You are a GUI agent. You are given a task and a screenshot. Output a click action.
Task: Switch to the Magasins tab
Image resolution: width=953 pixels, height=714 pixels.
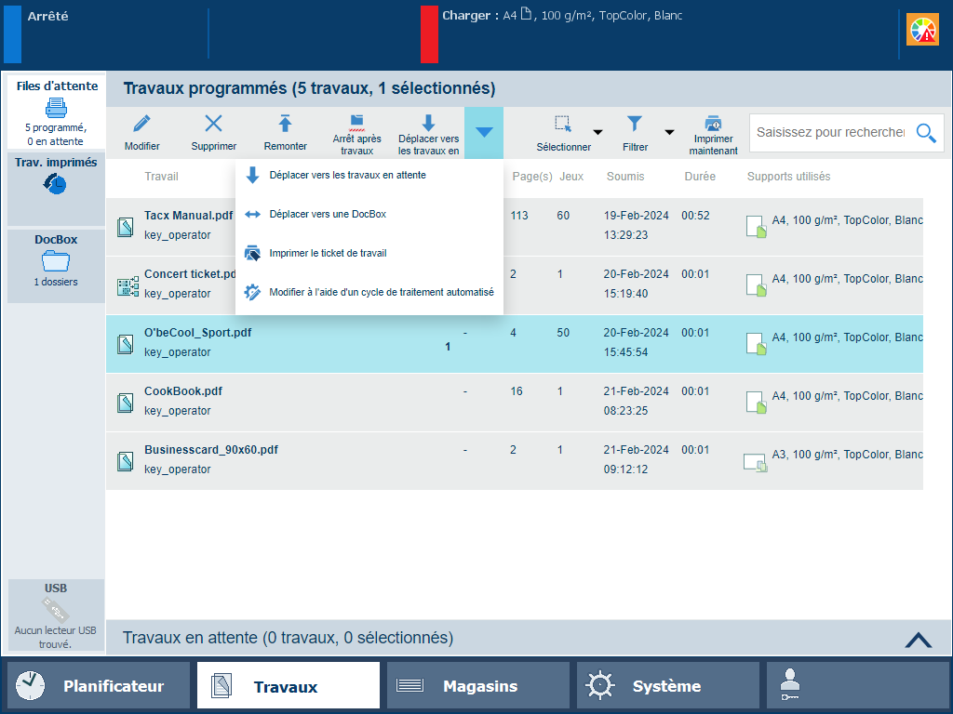point(477,686)
